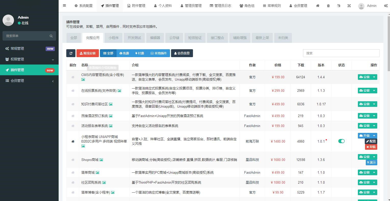Switch to the 云存储 category tab
Screen dimensions: 390x201
pyautogui.click(x=174, y=38)
